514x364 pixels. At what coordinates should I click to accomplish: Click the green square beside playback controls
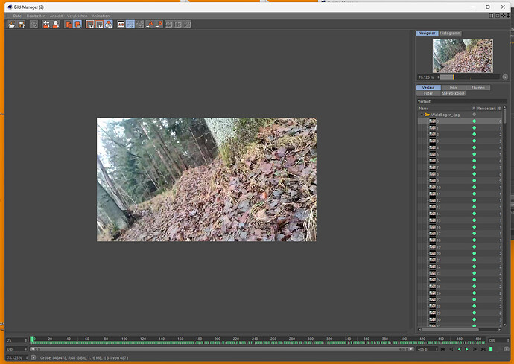491,349
